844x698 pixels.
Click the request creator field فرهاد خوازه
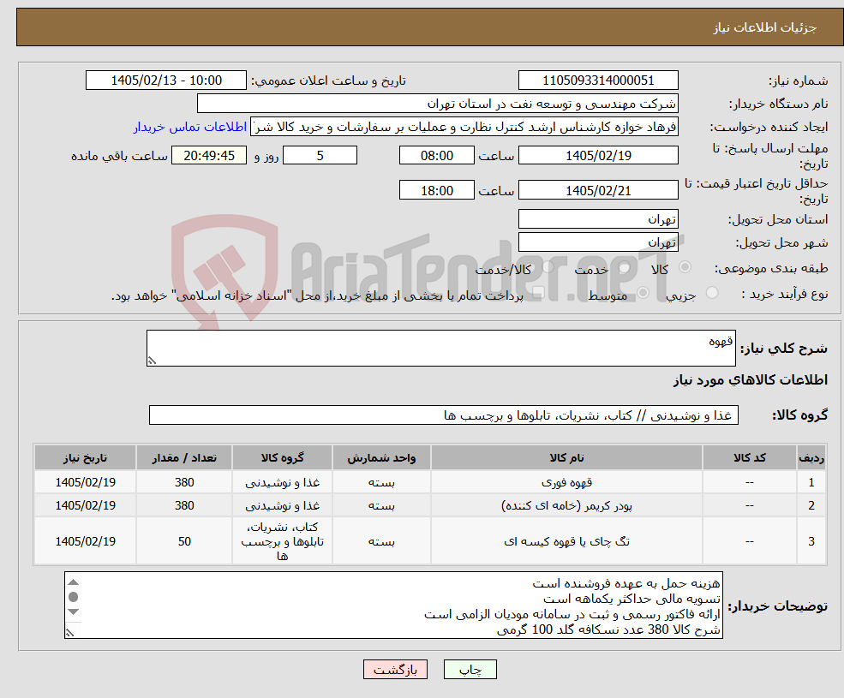coord(464,127)
